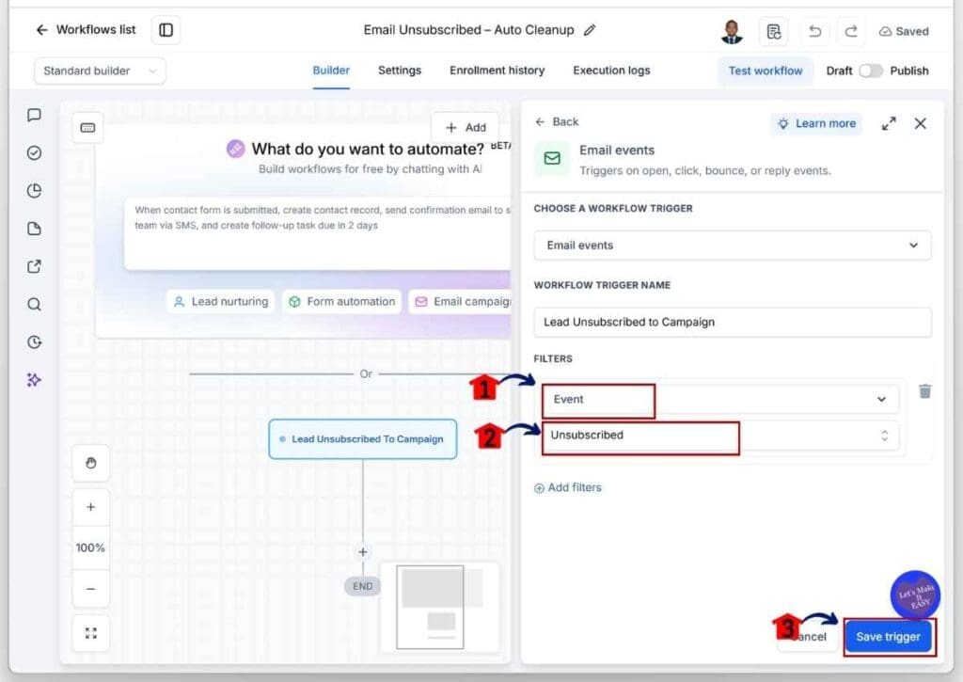The height and width of the screenshot is (682, 963).
Task: Open the Email events trigger dropdown
Action: click(x=732, y=246)
